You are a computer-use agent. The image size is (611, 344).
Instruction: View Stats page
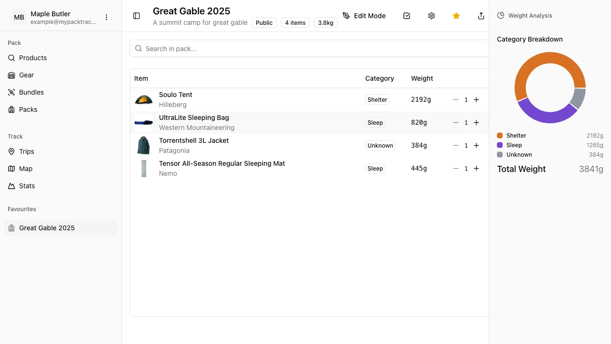pyautogui.click(x=27, y=186)
